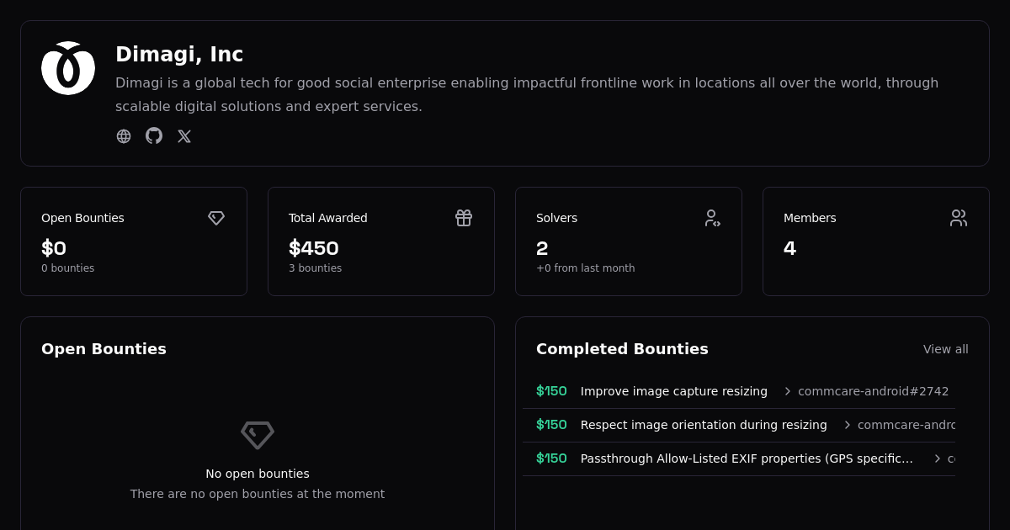The height and width of the screenshot is (530, 1010).
Task: Click chevron beside 'Respect image orientation during resizing'
Action: [848, 425]
